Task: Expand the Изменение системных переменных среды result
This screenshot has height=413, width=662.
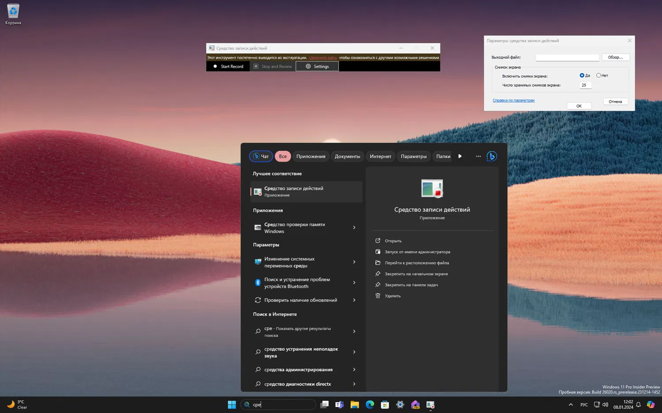Action: tap(354, 262)
